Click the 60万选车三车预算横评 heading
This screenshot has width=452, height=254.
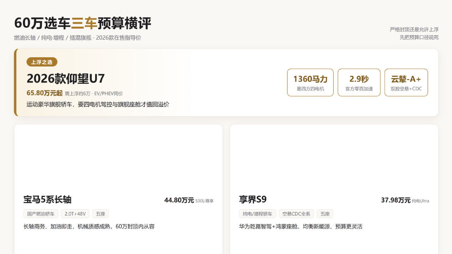point(83,23)
